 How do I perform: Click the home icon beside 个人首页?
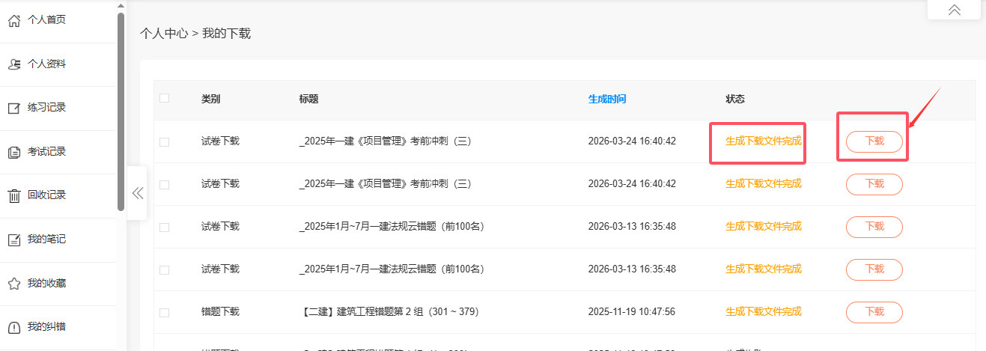click(x=13, y=20)
